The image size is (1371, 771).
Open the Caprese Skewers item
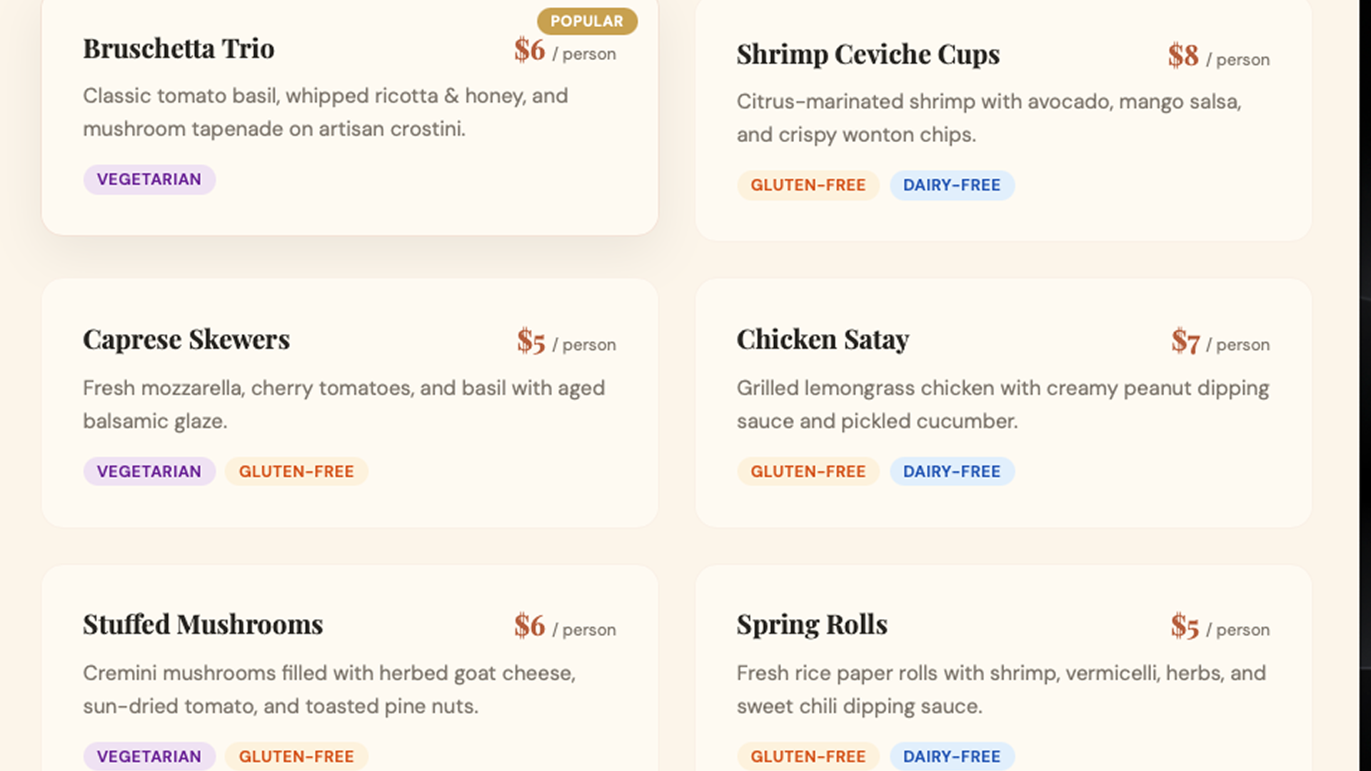186,339
